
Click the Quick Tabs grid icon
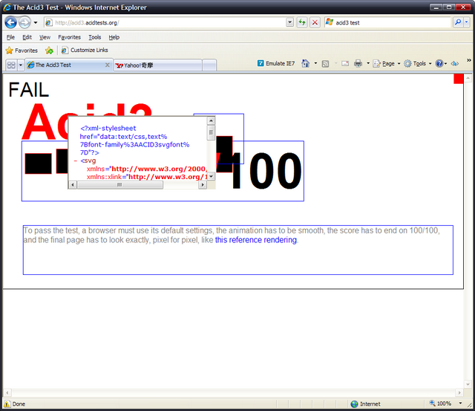point(11,65)
